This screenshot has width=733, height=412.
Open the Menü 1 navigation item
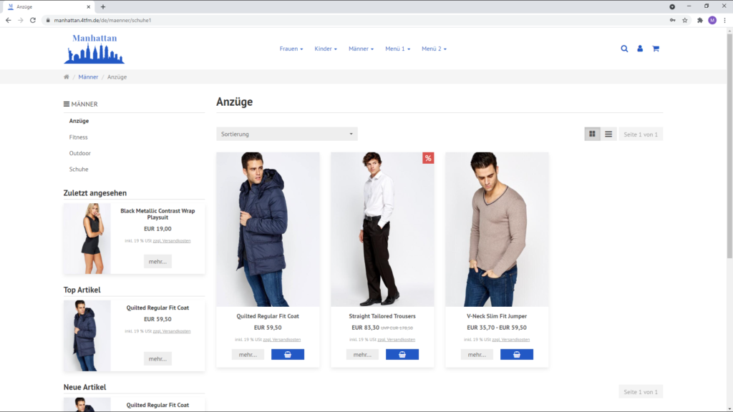click(399, 49)
